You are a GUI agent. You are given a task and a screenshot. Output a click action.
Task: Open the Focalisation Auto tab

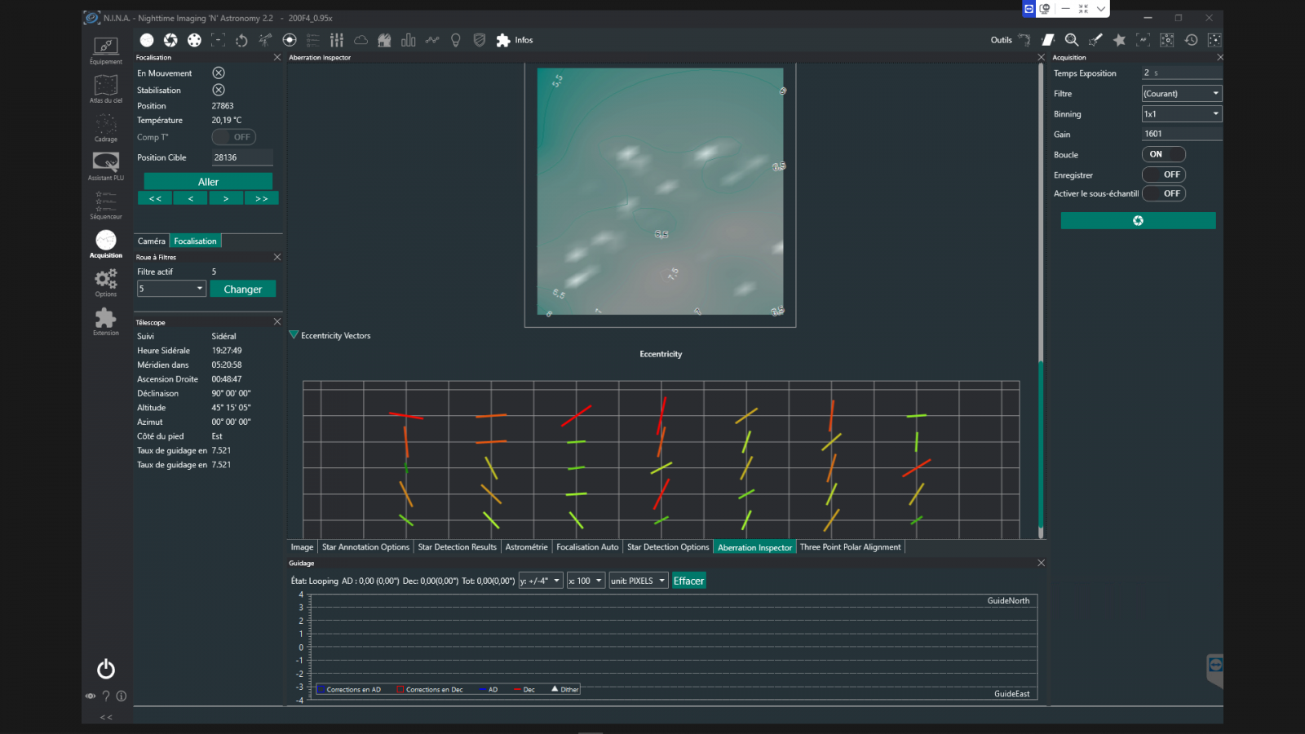[587, 547]
